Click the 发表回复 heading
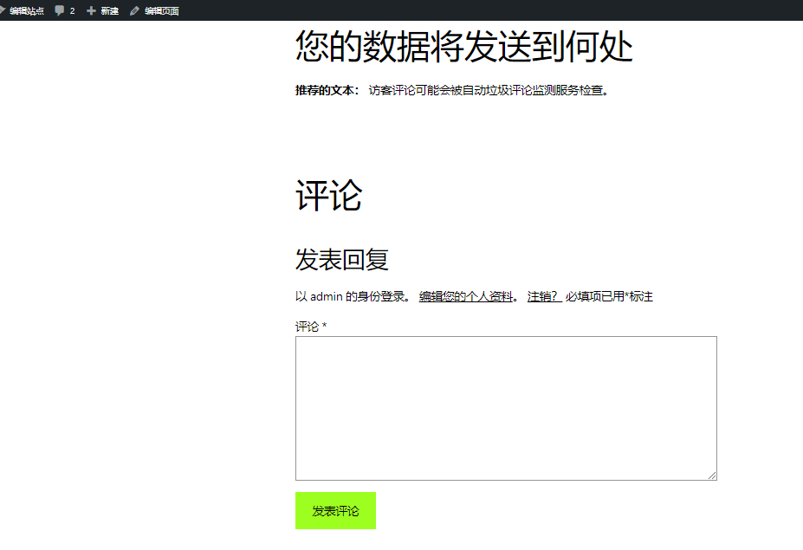The height and width of the screenshot is (550, 803). point(341,259)
